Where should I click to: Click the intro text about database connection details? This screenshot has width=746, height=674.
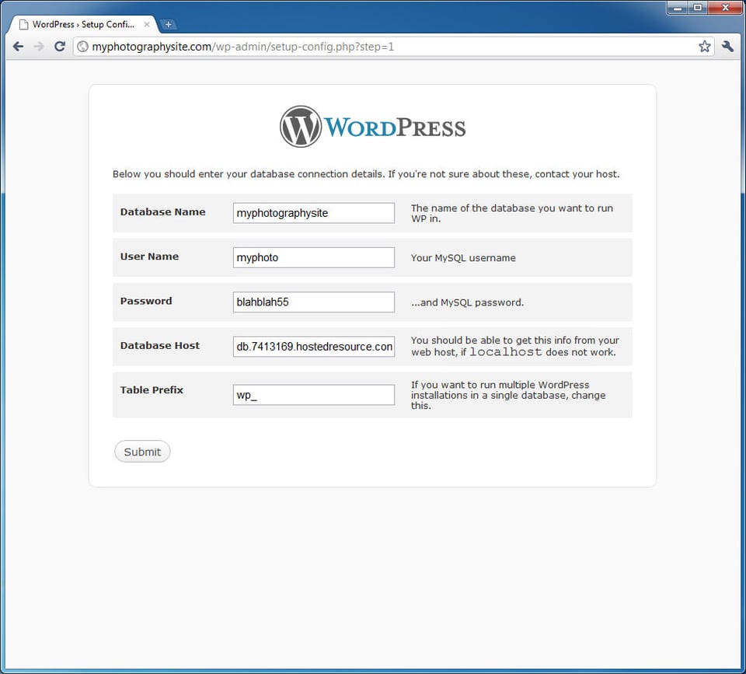pyautogui.click(x=366, y=174)
